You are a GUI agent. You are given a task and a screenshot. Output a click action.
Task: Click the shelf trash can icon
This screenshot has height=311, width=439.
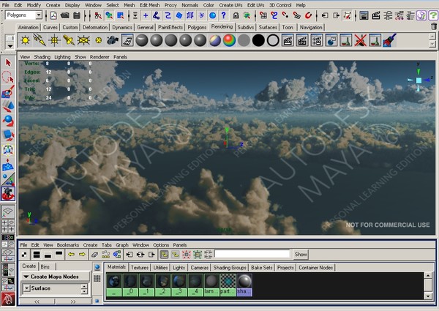[434, 26]
